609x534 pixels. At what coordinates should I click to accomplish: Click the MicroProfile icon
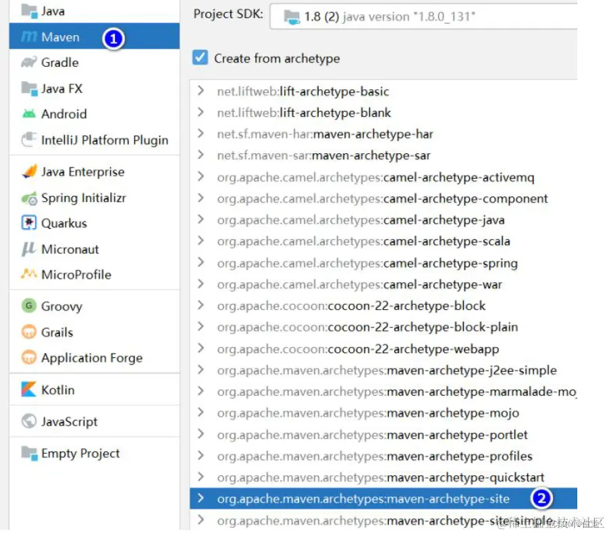coord(29,274)
